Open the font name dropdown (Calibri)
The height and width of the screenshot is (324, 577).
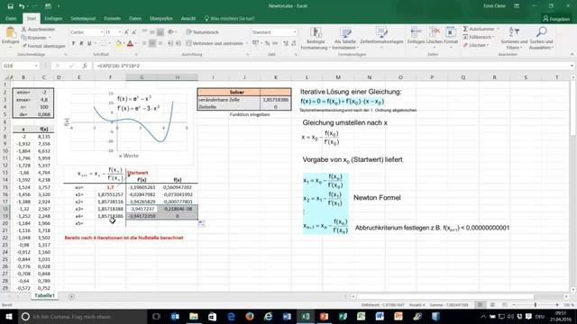[x=102, y=32]
